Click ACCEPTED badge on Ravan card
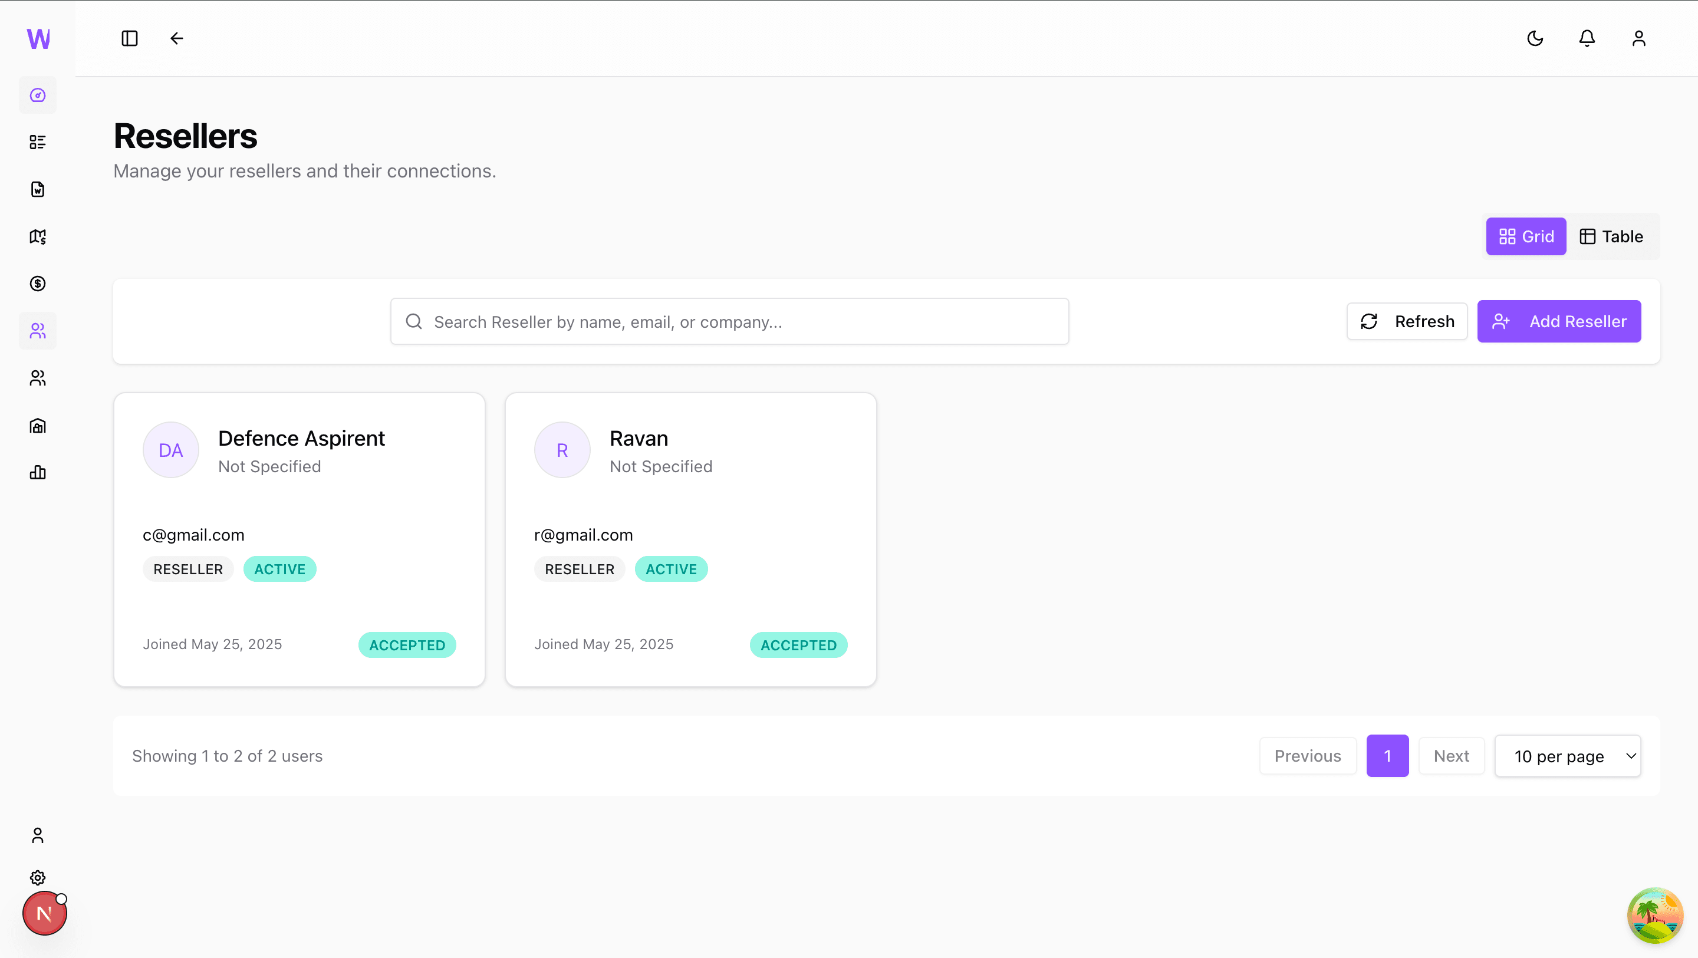1698x958 pixels. tap(799, 645)
